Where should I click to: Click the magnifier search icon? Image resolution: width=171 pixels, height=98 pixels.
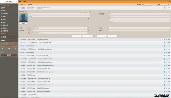point(168,5)
